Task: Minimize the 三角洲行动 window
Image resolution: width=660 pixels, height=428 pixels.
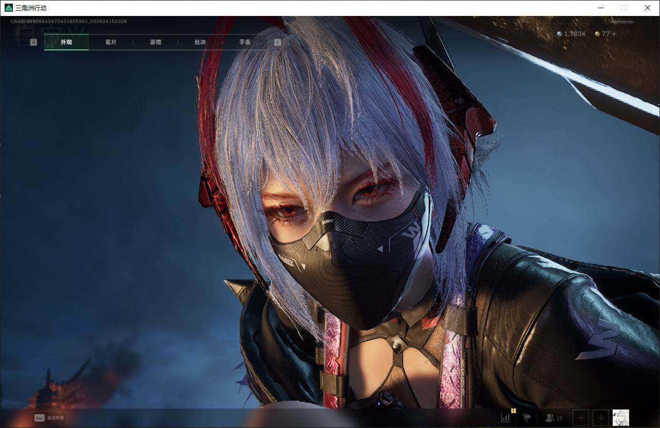Action: click(x=601, y=8)
